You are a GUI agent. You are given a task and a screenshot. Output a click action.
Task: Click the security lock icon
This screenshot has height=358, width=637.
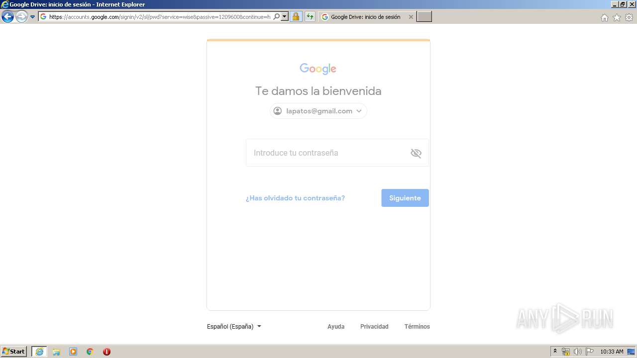pos(296,16)
